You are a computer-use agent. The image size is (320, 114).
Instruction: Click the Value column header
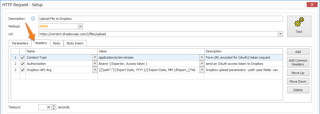151,51
